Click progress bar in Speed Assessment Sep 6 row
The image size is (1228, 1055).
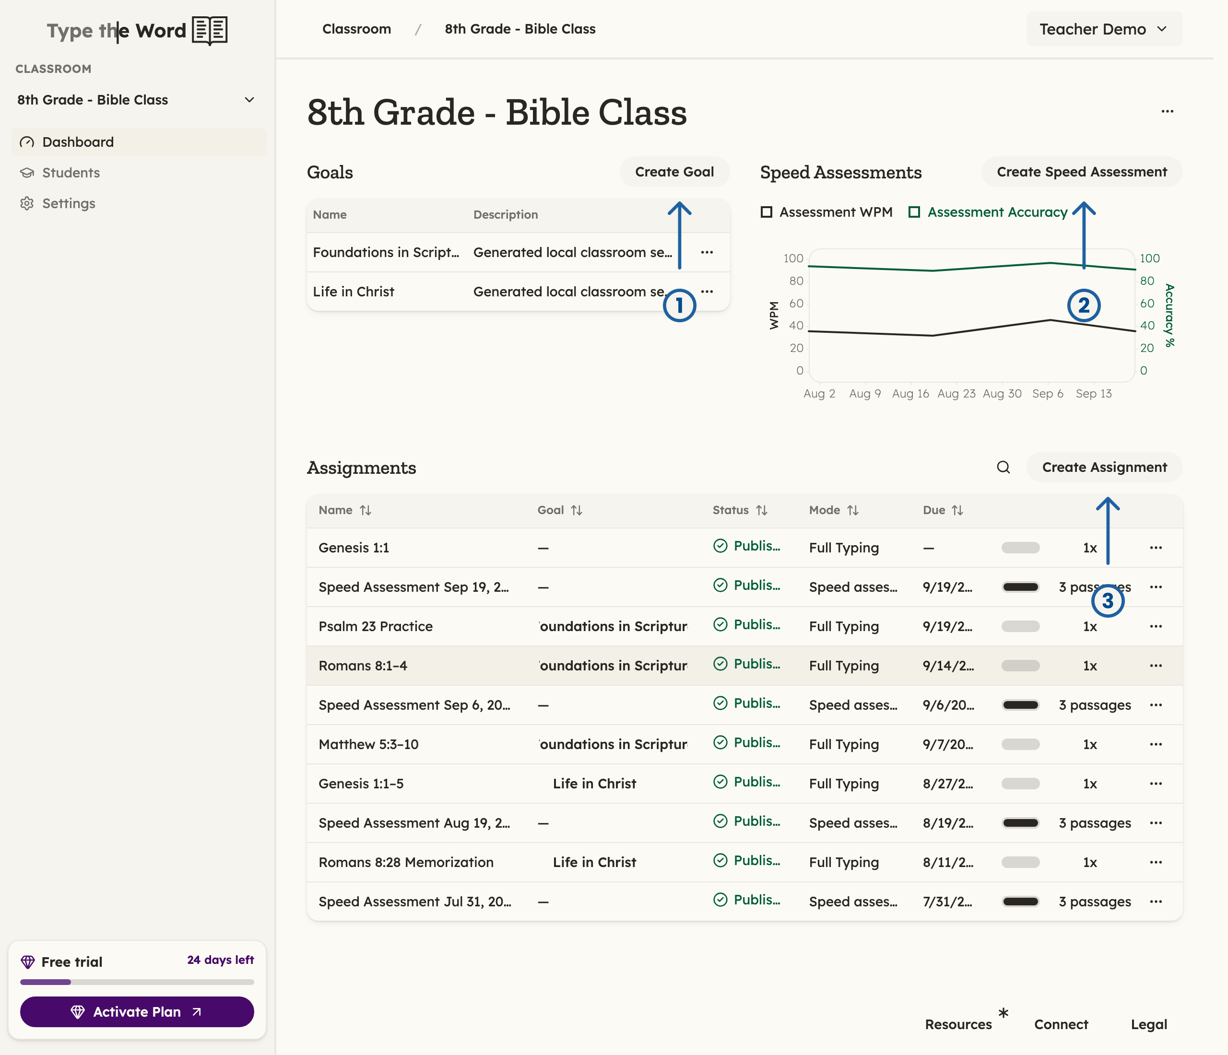[1020, 705]
